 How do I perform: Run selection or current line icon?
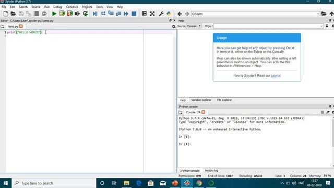pyautogui.click(x=77, y=14)
